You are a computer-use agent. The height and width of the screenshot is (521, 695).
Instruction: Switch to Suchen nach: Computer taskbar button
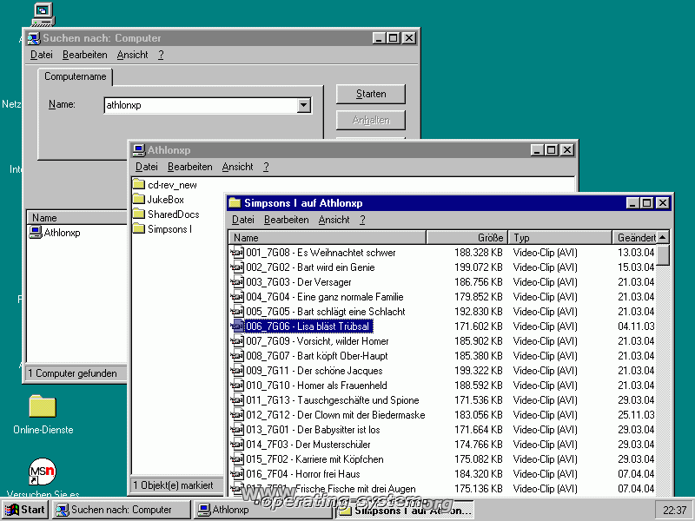point(122,510)
